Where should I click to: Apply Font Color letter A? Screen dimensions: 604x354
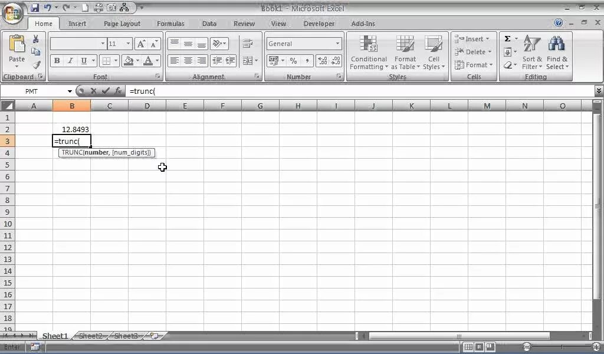pos(148,61)
